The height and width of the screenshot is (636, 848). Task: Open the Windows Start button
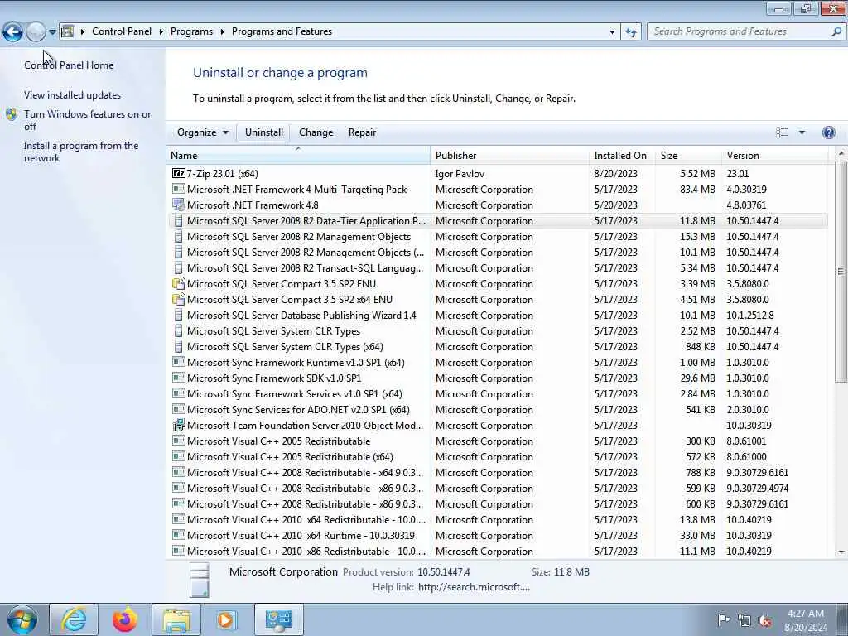pos(22,619)
